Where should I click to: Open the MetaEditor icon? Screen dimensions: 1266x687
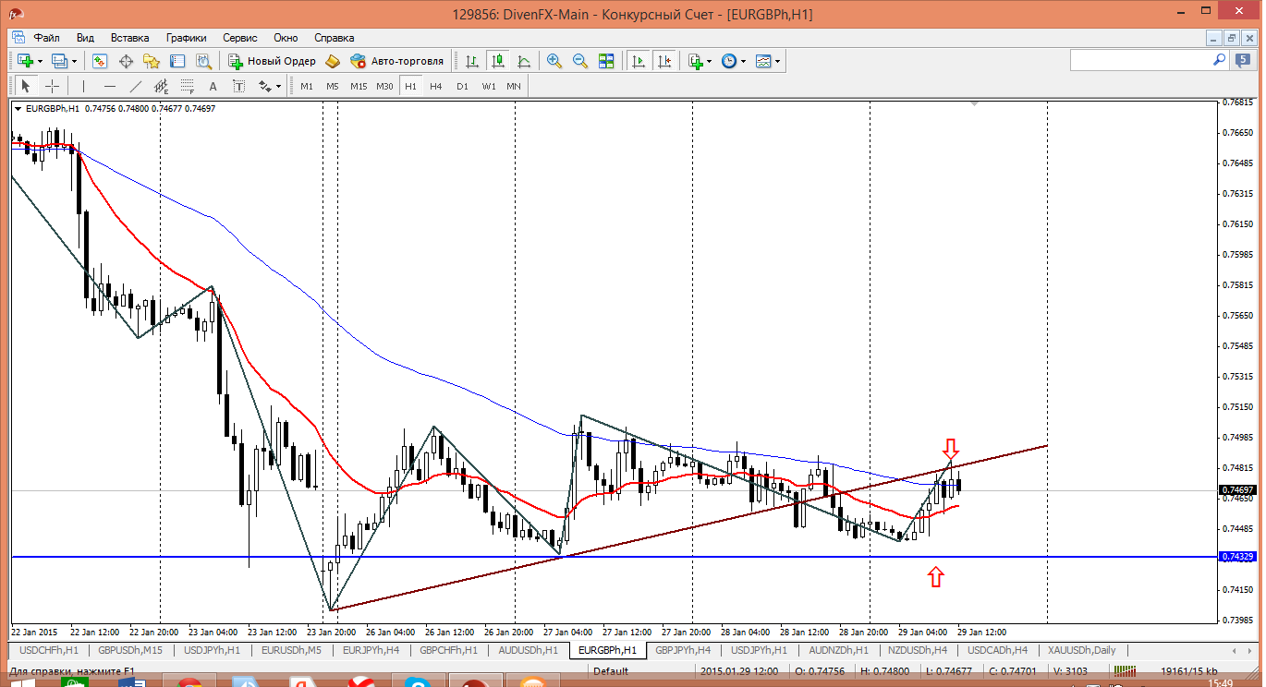(332, 61)
